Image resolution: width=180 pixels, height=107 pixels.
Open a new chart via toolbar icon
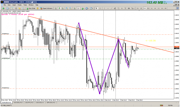click(3, 8)
